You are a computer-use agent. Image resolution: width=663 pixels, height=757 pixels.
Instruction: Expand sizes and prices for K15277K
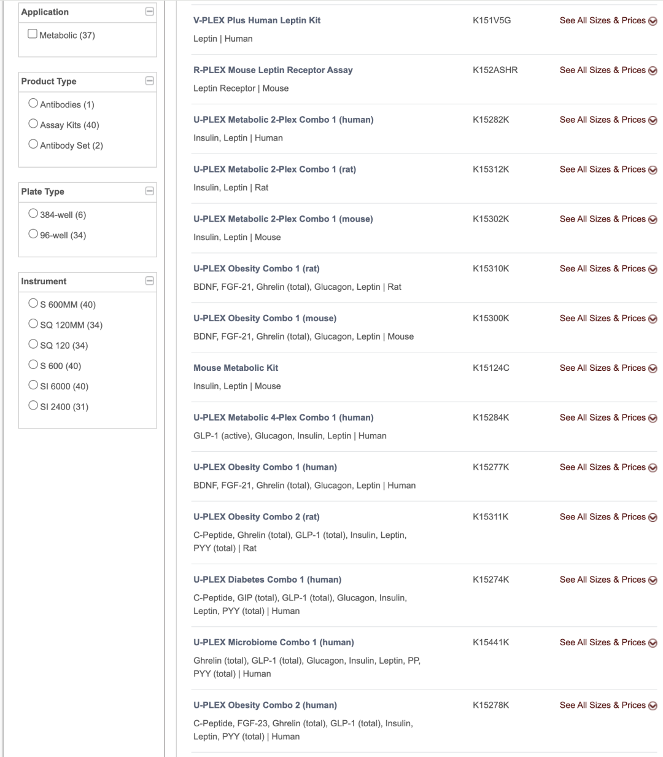(608, 467)
